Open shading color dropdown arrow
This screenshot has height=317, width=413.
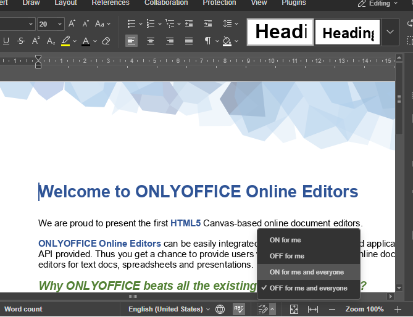[x=236, y=41]
